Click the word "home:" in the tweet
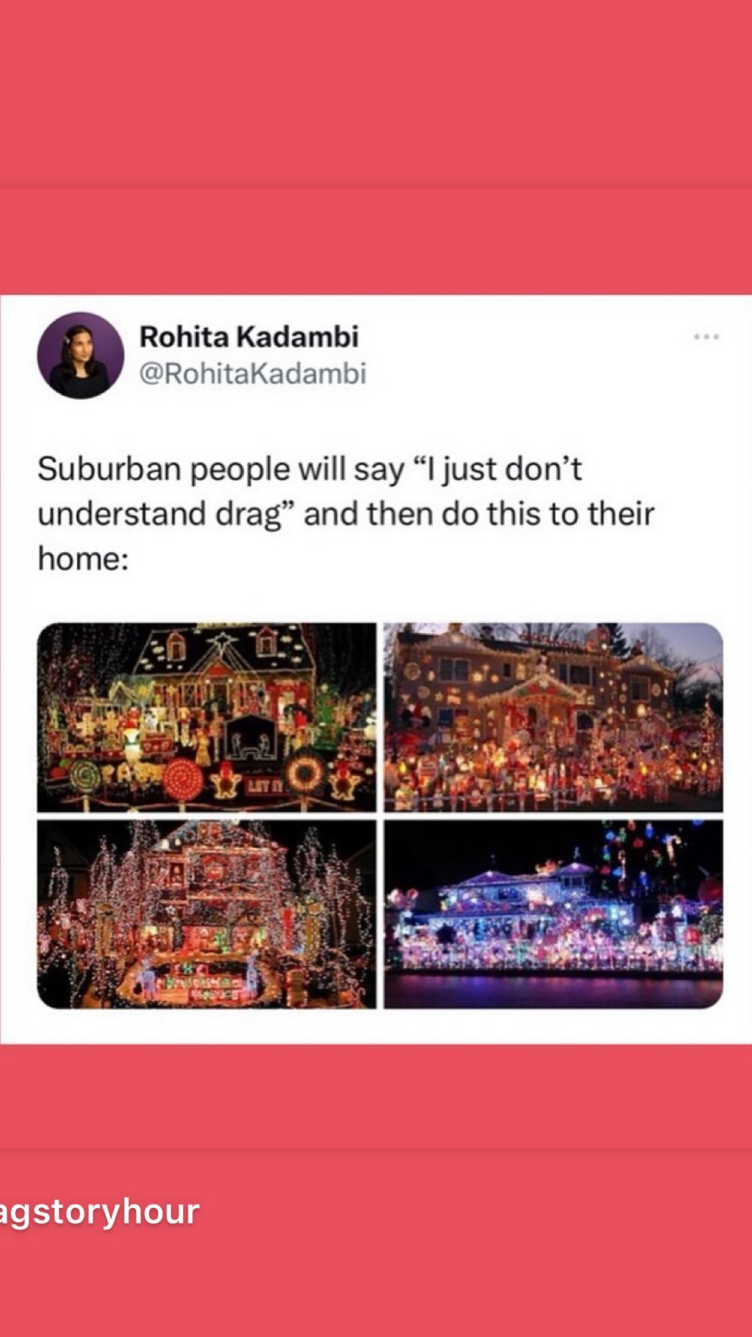Image resolution: width=752 pixels, height=1337 pixels. 82,559
